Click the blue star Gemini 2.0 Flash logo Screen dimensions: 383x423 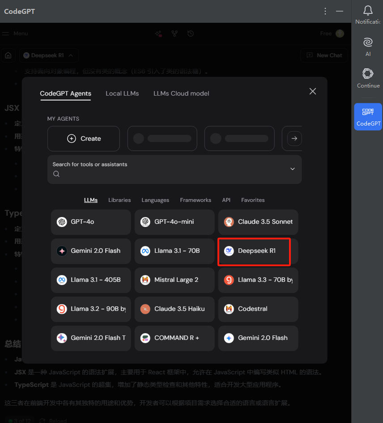point(229,338)
